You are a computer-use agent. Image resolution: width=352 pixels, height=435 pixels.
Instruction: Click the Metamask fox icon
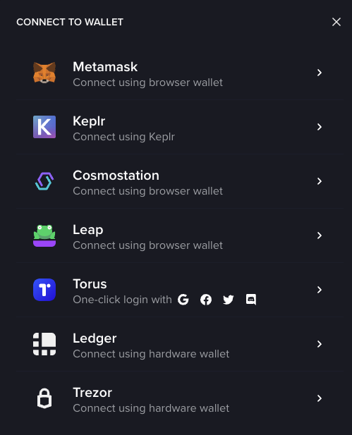click(44, 73)
